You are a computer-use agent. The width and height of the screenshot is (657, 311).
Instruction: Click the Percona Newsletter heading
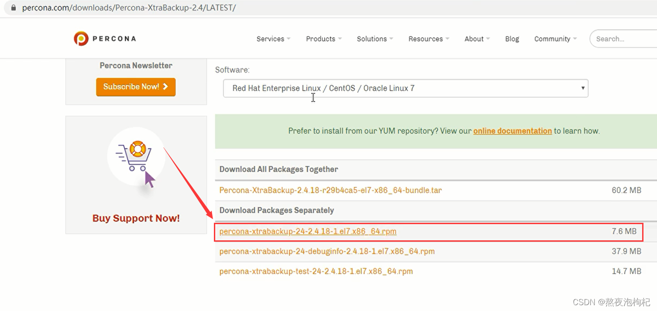136,66
